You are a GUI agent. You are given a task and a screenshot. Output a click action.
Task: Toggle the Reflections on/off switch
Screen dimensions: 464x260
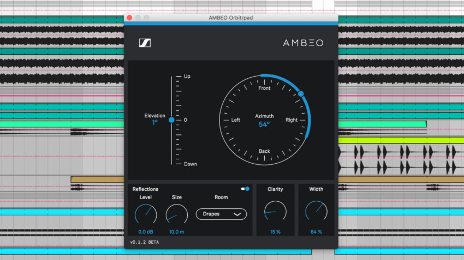[245, 189]
